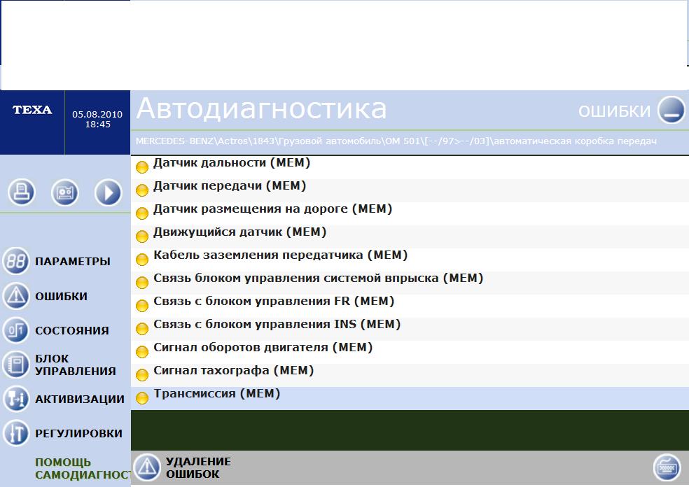Click yellow indicator for Датчик дальности
The image size is (689, 487).
coord(142,167)
